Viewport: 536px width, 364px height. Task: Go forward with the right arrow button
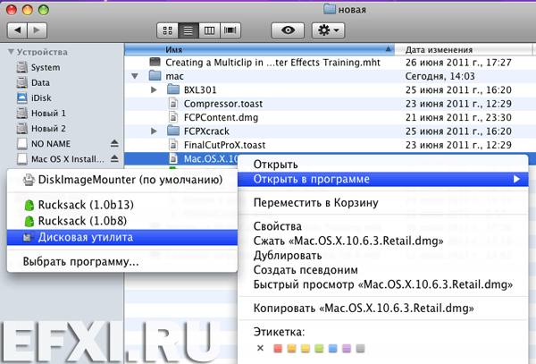(x=37, y=30)
